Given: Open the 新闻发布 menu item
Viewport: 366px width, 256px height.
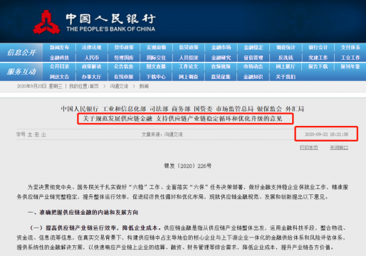Looking at the screenshot, I should (59, 48).
